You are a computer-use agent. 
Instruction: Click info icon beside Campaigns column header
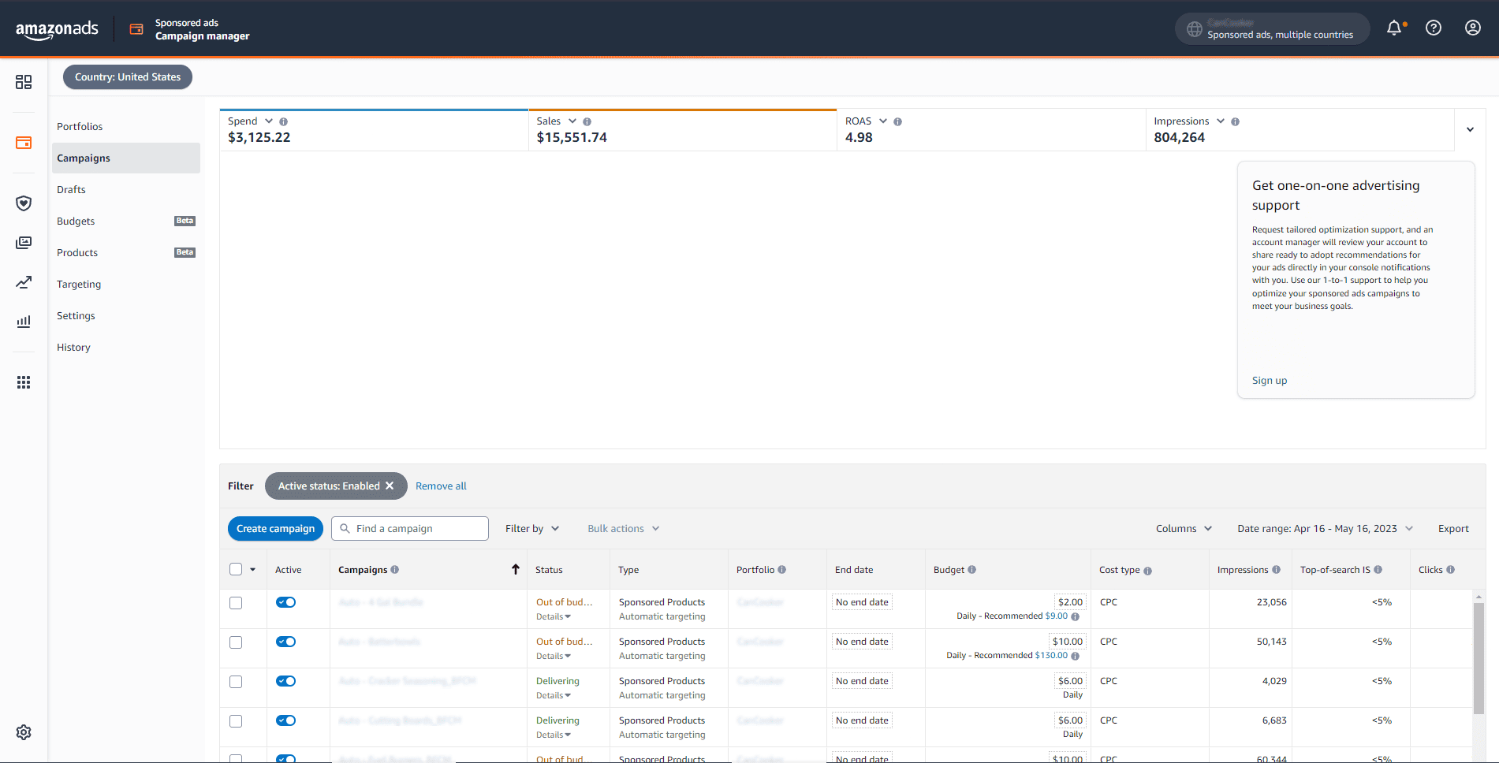pos(395,570)
